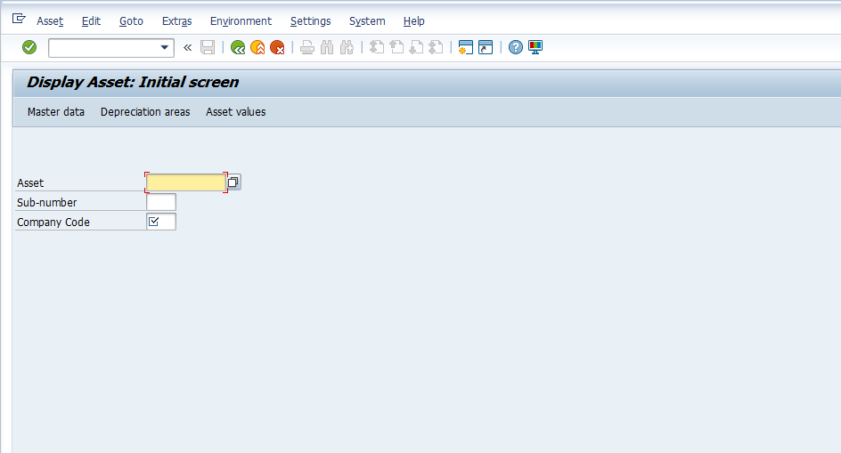
Task: Open Customize Local Layout monitor icon
Action: pos(535,48)
